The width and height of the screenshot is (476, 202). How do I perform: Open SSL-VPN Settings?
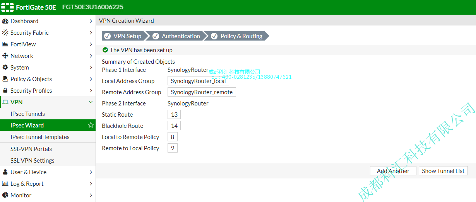click(x=48, y=161)
